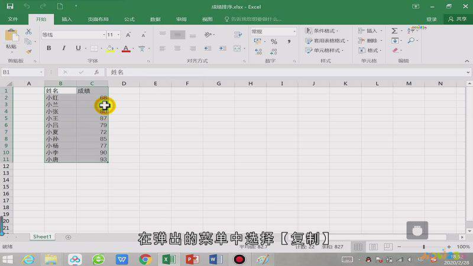Click Increase Indent icon

(x=223, y=48)
